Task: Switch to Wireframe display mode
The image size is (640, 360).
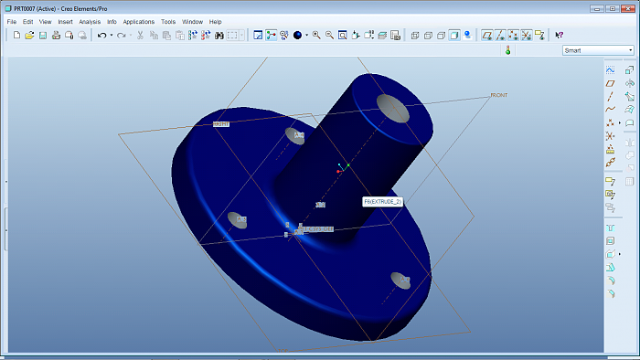Action: (415, 36)
